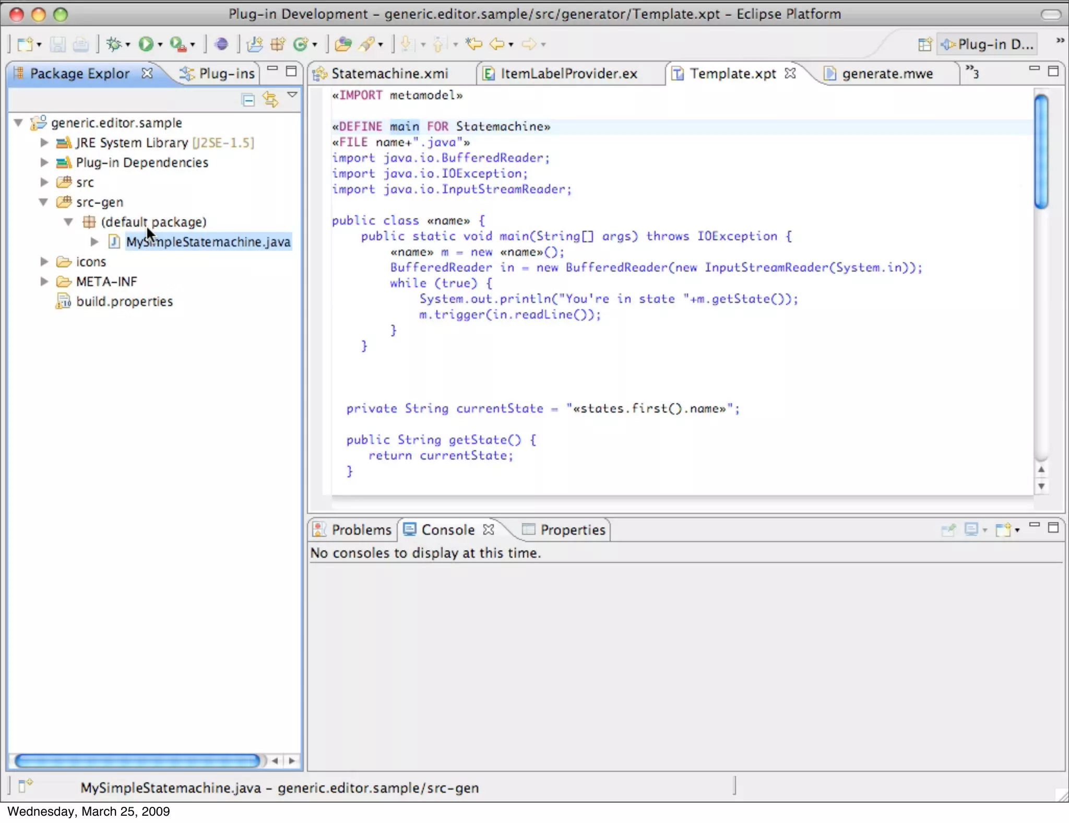
Task: Click the Open Console icon in Console view
Action: coord(1004,530)
